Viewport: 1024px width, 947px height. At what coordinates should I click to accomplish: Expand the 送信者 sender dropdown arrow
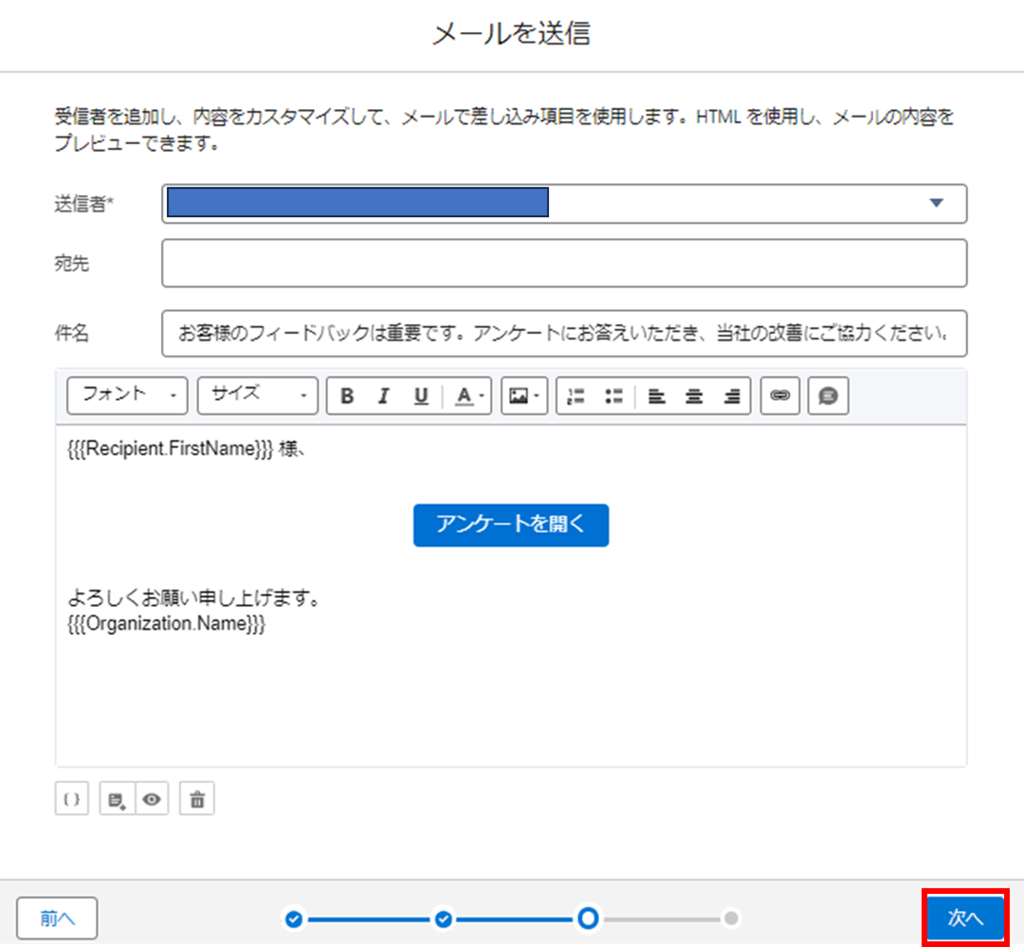937,203
